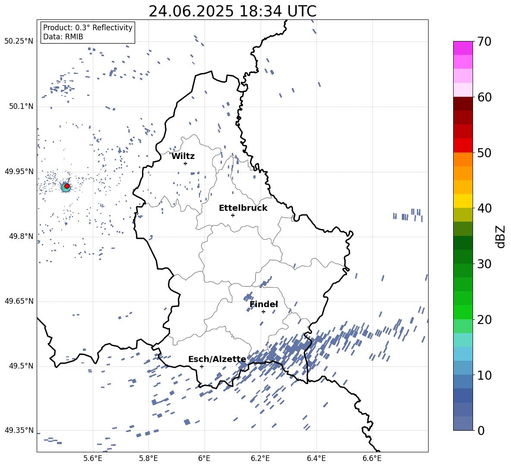Click the 70 value on colorbar

tap(484, 42)
